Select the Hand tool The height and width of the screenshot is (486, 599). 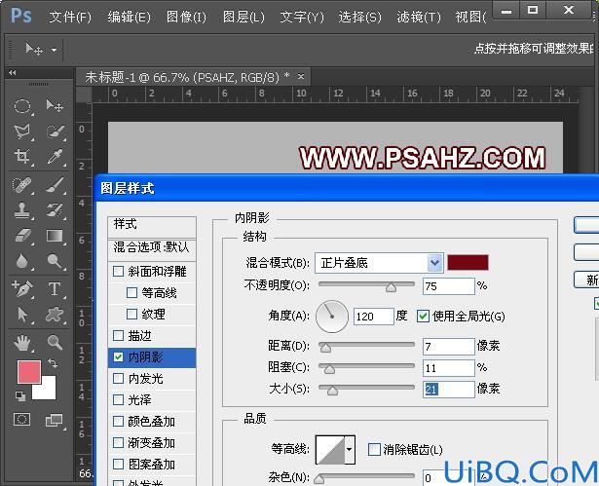pyautogui.click(x=22, y=343)
